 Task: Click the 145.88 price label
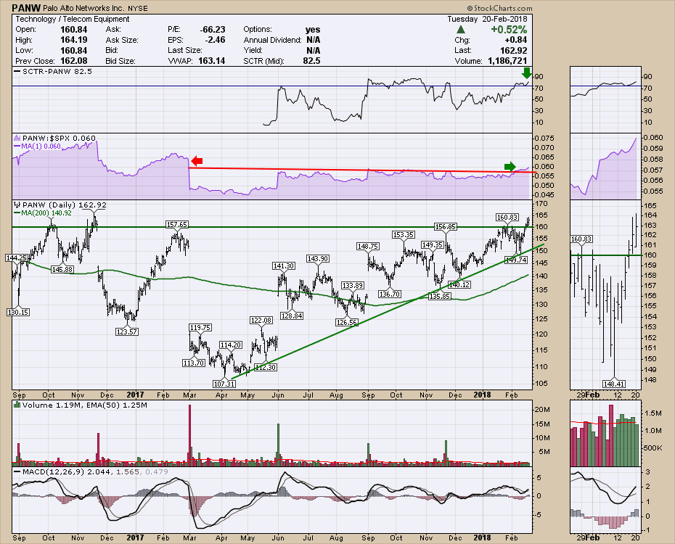[x=62, y=269]
